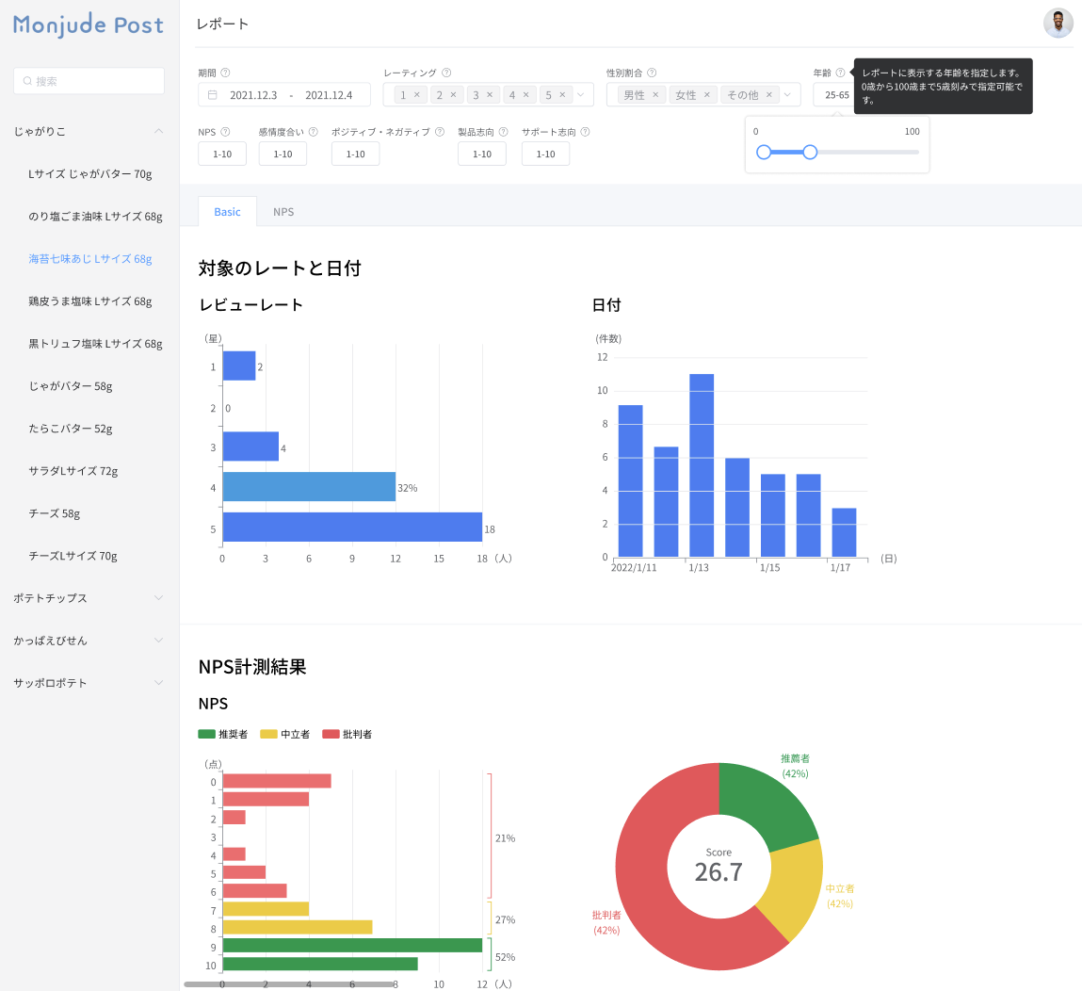
Task: Remove the 男性 tag with its x icon
Action: pyautogui.click(x=655, y=95)
